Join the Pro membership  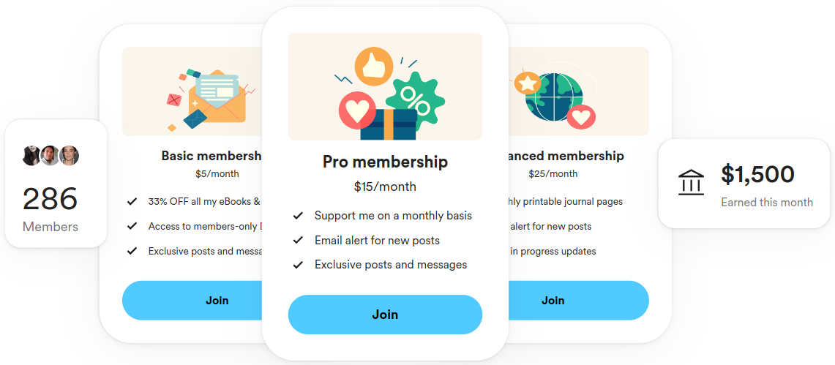pyautogui.click(x=385, y=315)
